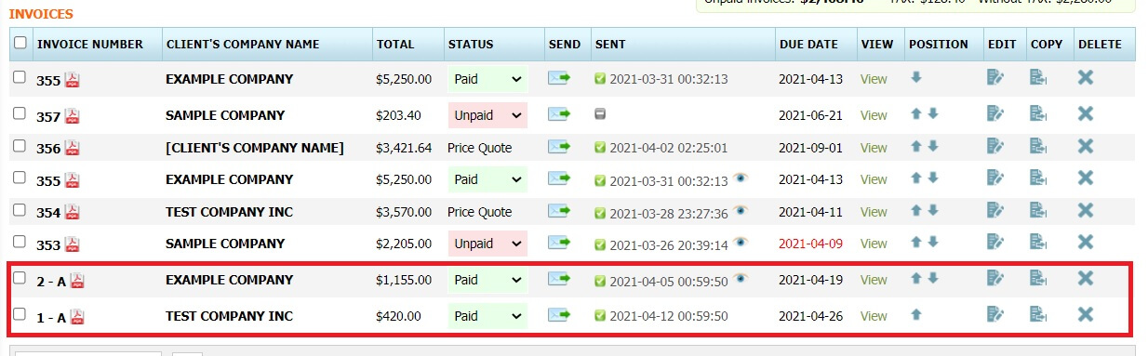Click the Client's Company Name column header
This screenshot has width=1148, height=356.
point(242,44)
